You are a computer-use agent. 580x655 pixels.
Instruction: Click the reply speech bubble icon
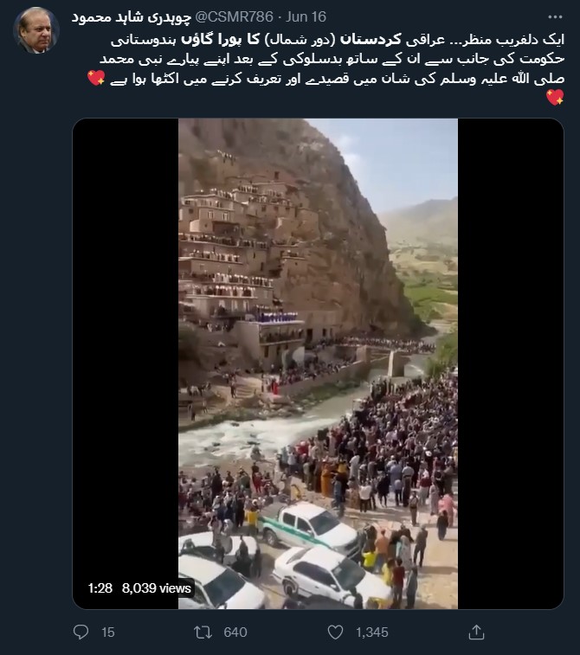point(81,632)
